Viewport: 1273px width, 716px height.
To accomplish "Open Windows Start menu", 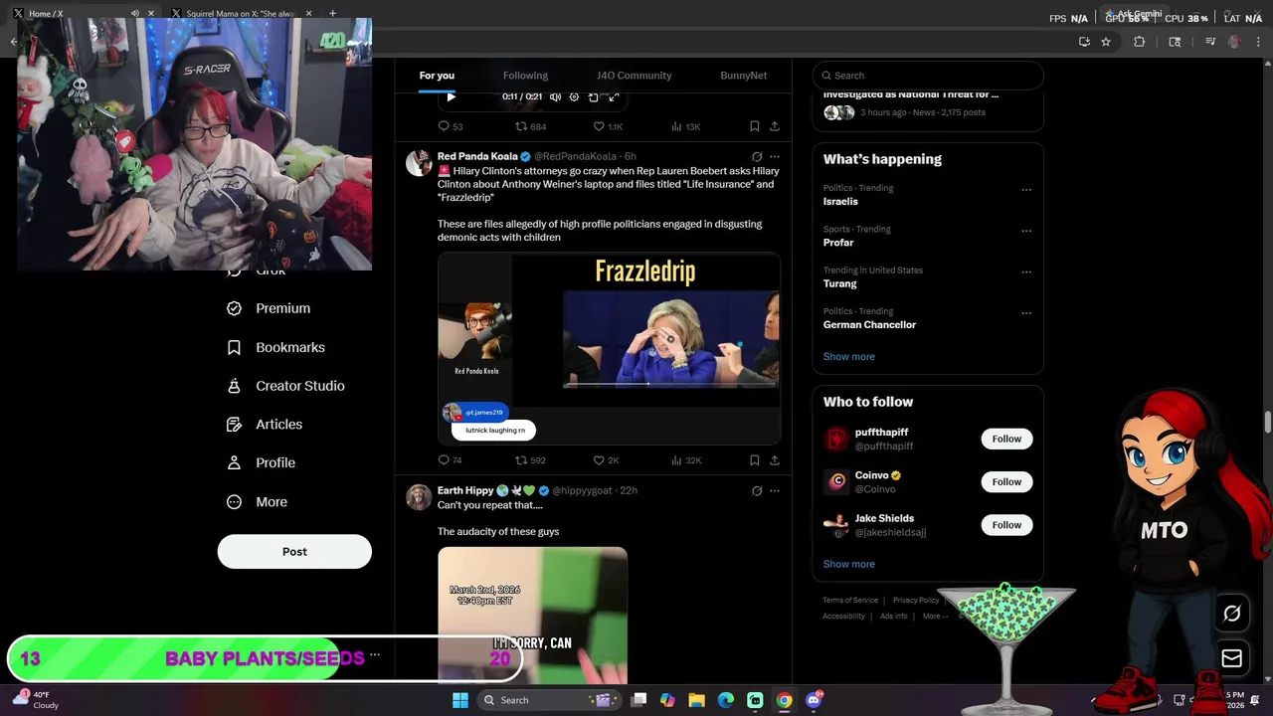I will coord(460,700).
